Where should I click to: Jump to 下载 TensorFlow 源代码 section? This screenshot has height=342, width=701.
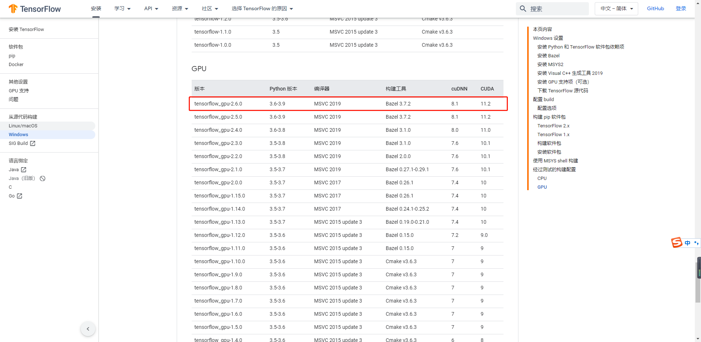tap(563, 91)
